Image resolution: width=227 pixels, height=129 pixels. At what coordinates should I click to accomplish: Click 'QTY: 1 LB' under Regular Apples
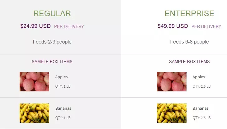[x=63, y=86]
